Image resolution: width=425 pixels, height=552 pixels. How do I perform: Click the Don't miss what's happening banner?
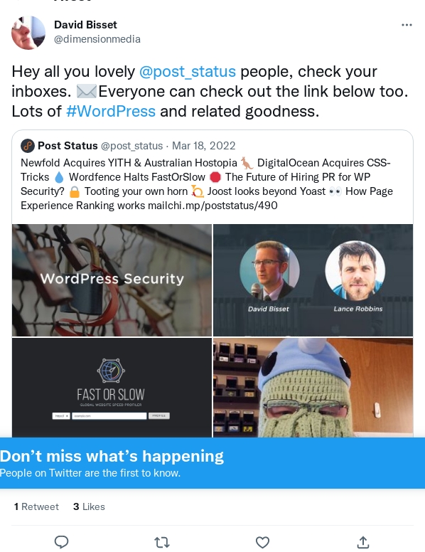tap(212, 463)
